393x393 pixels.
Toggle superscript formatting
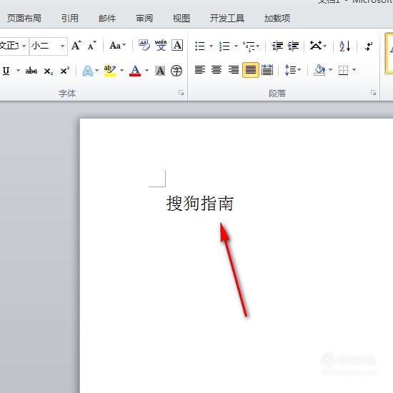point(65,71)
